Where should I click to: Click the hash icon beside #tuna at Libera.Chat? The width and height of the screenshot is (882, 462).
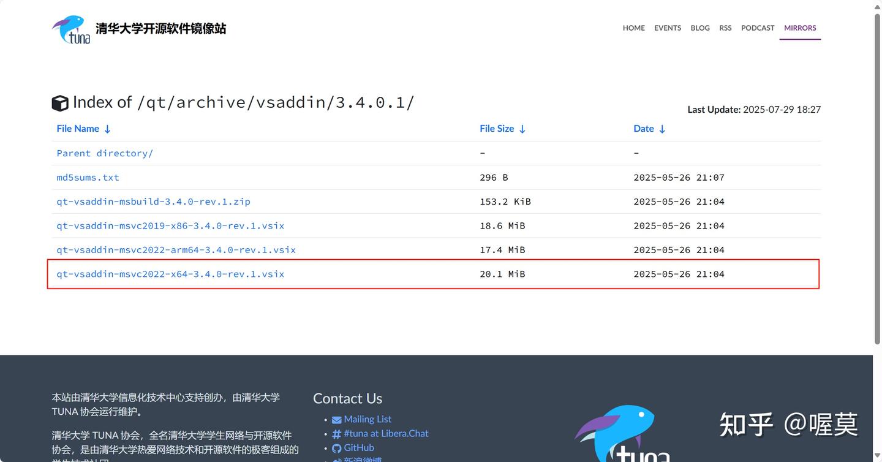[336, 433]
